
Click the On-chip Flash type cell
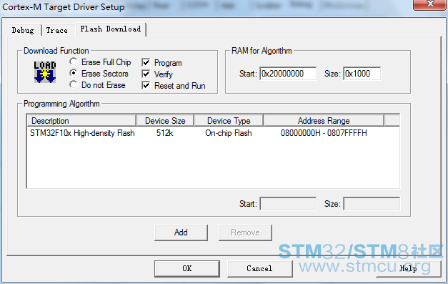coord(229,133)
